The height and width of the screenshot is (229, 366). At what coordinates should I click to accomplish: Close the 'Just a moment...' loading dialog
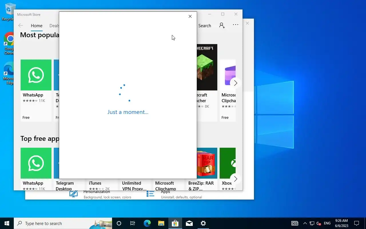(x=190, y=16)
